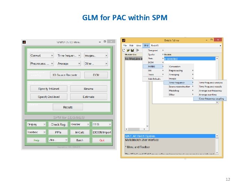
Task: Select M/EEG submenu entry
Action: tap(153, 66)
